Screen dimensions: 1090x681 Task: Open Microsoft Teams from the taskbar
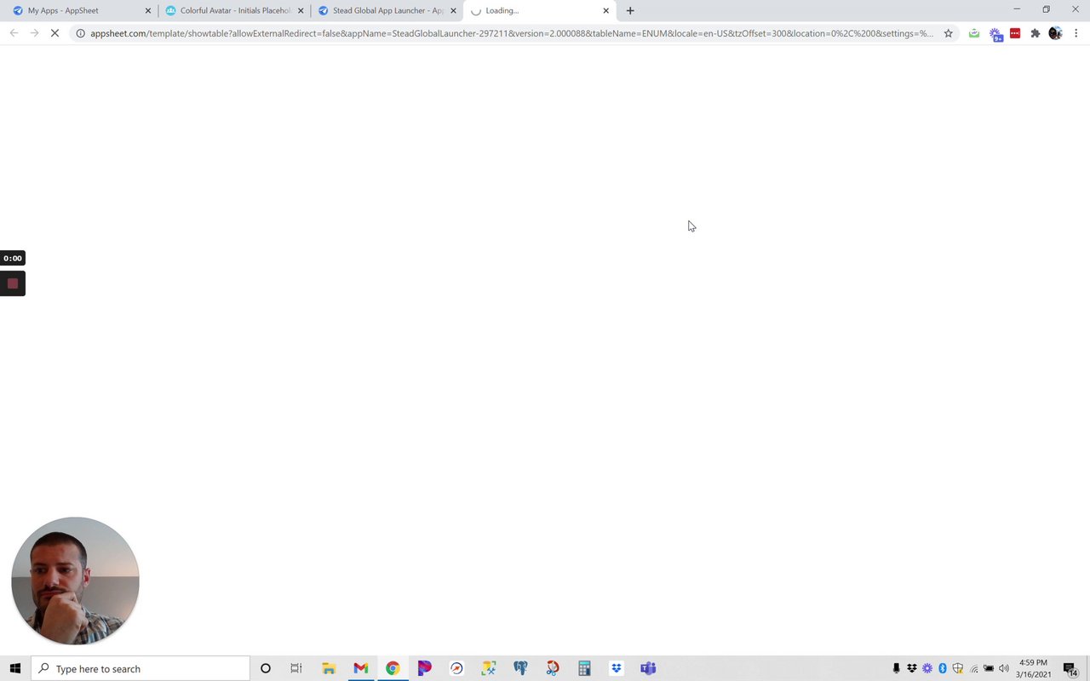[x=648, y=668]
